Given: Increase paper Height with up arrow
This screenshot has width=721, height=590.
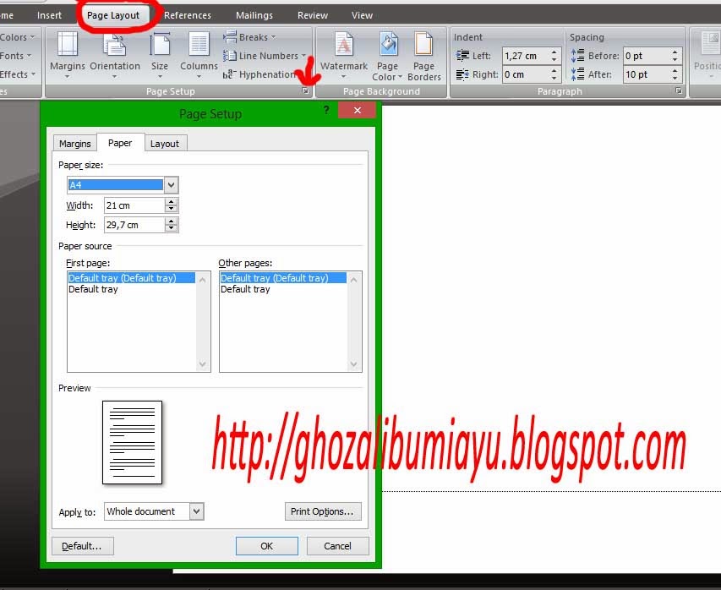Looking at the screenshot, I should tap(172, 221).
